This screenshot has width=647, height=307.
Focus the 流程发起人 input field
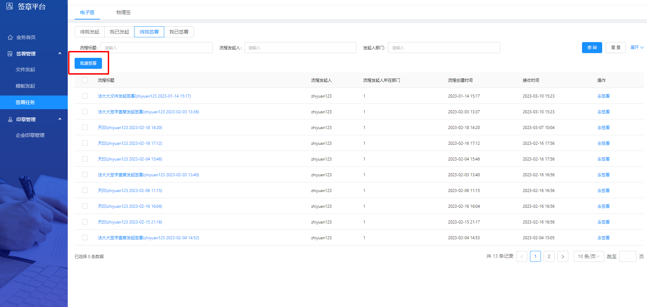pyautogui.click(x=300, y=48)
